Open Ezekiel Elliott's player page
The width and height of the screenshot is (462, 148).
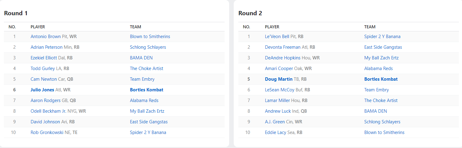(x=44, y=58)
